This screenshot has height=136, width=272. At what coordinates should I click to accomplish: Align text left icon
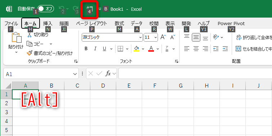pos(187,49)
